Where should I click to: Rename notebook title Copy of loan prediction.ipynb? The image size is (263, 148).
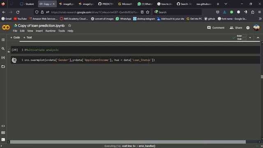click(x=41, y=25)
